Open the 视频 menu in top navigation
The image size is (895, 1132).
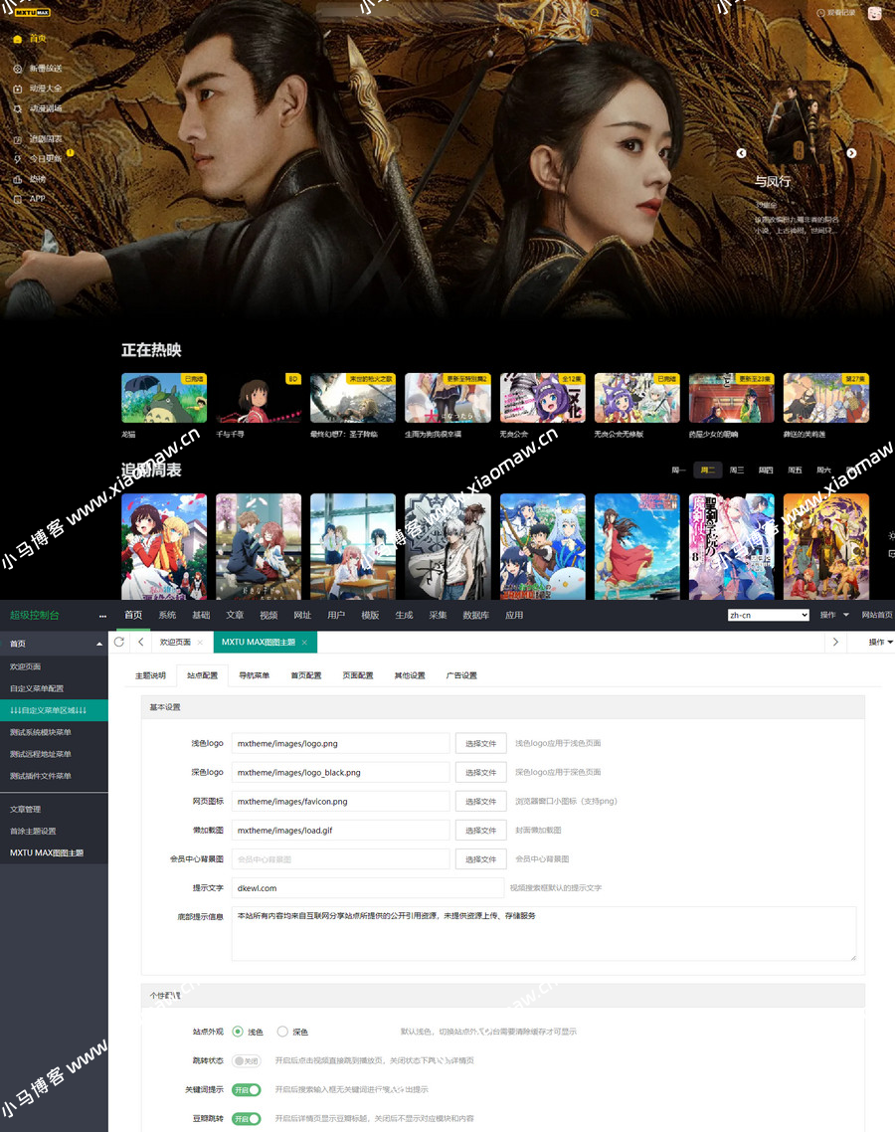[x=268, y=615]
